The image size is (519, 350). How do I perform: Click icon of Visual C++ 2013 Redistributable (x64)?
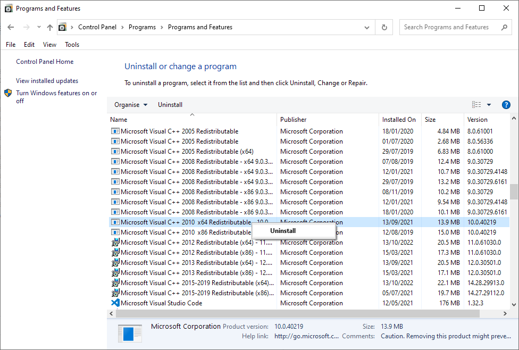115,263
